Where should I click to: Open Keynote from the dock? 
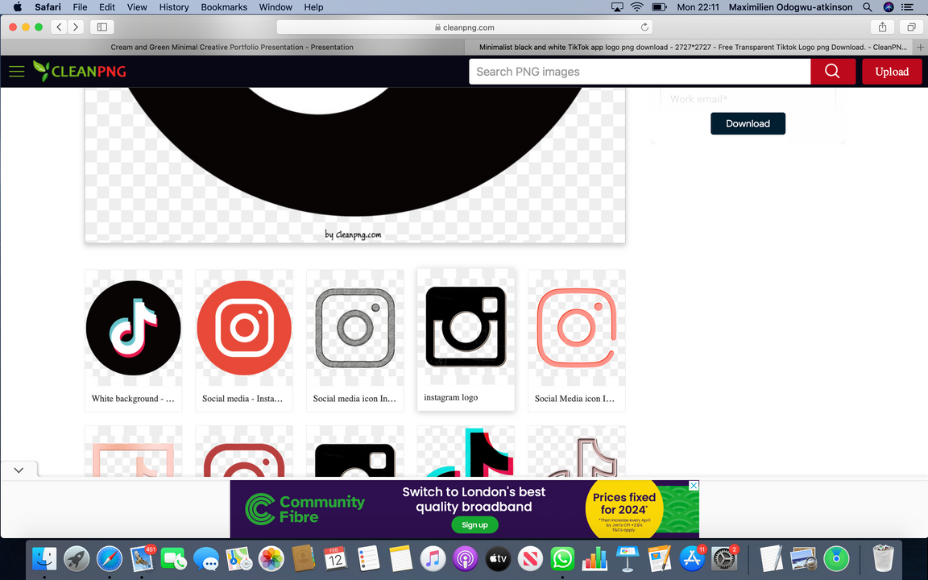click(627, 558)
